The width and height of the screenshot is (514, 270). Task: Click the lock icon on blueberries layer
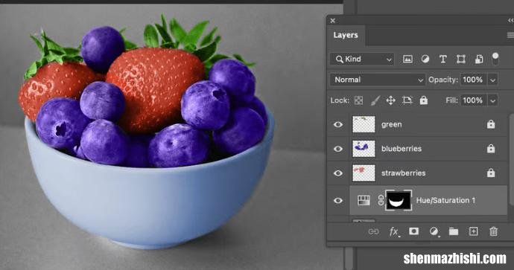(491, 148)
